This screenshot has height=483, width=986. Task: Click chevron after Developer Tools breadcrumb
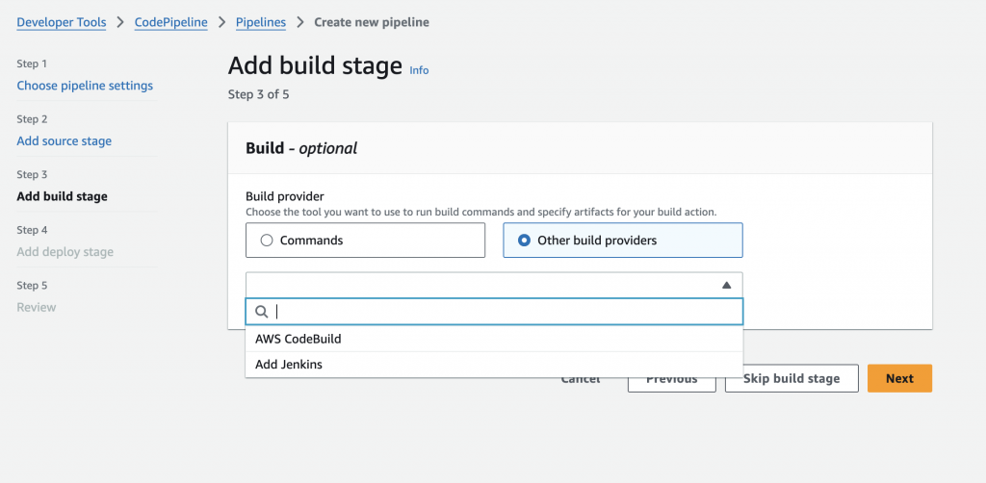120,22
